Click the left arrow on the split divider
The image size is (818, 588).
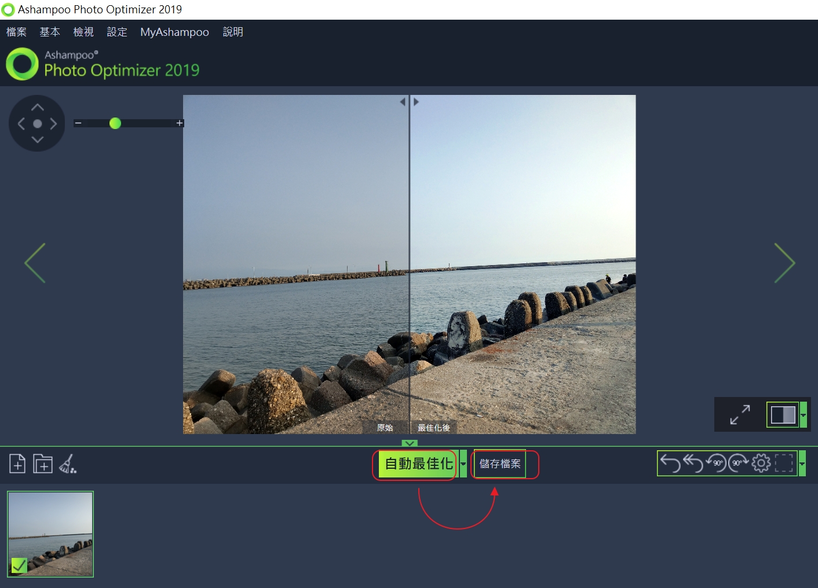[x=403, y=102]
